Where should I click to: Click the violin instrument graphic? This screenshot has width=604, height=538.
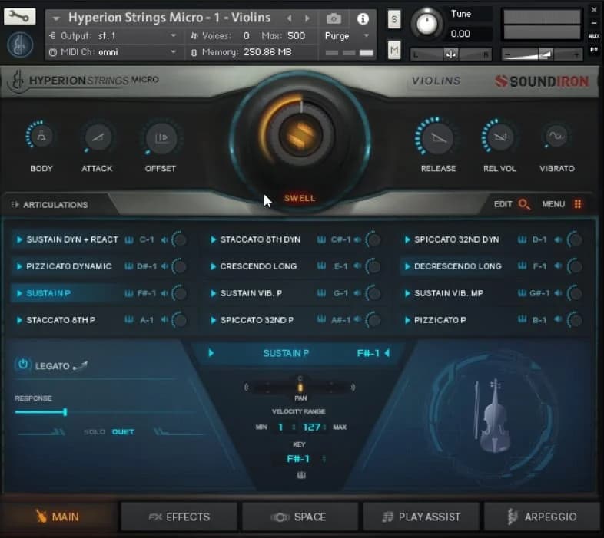494,416
